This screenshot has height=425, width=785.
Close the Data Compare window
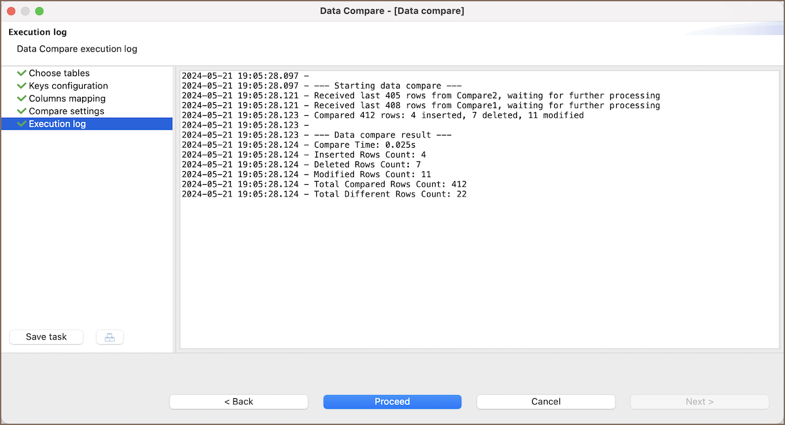(11, 11)
